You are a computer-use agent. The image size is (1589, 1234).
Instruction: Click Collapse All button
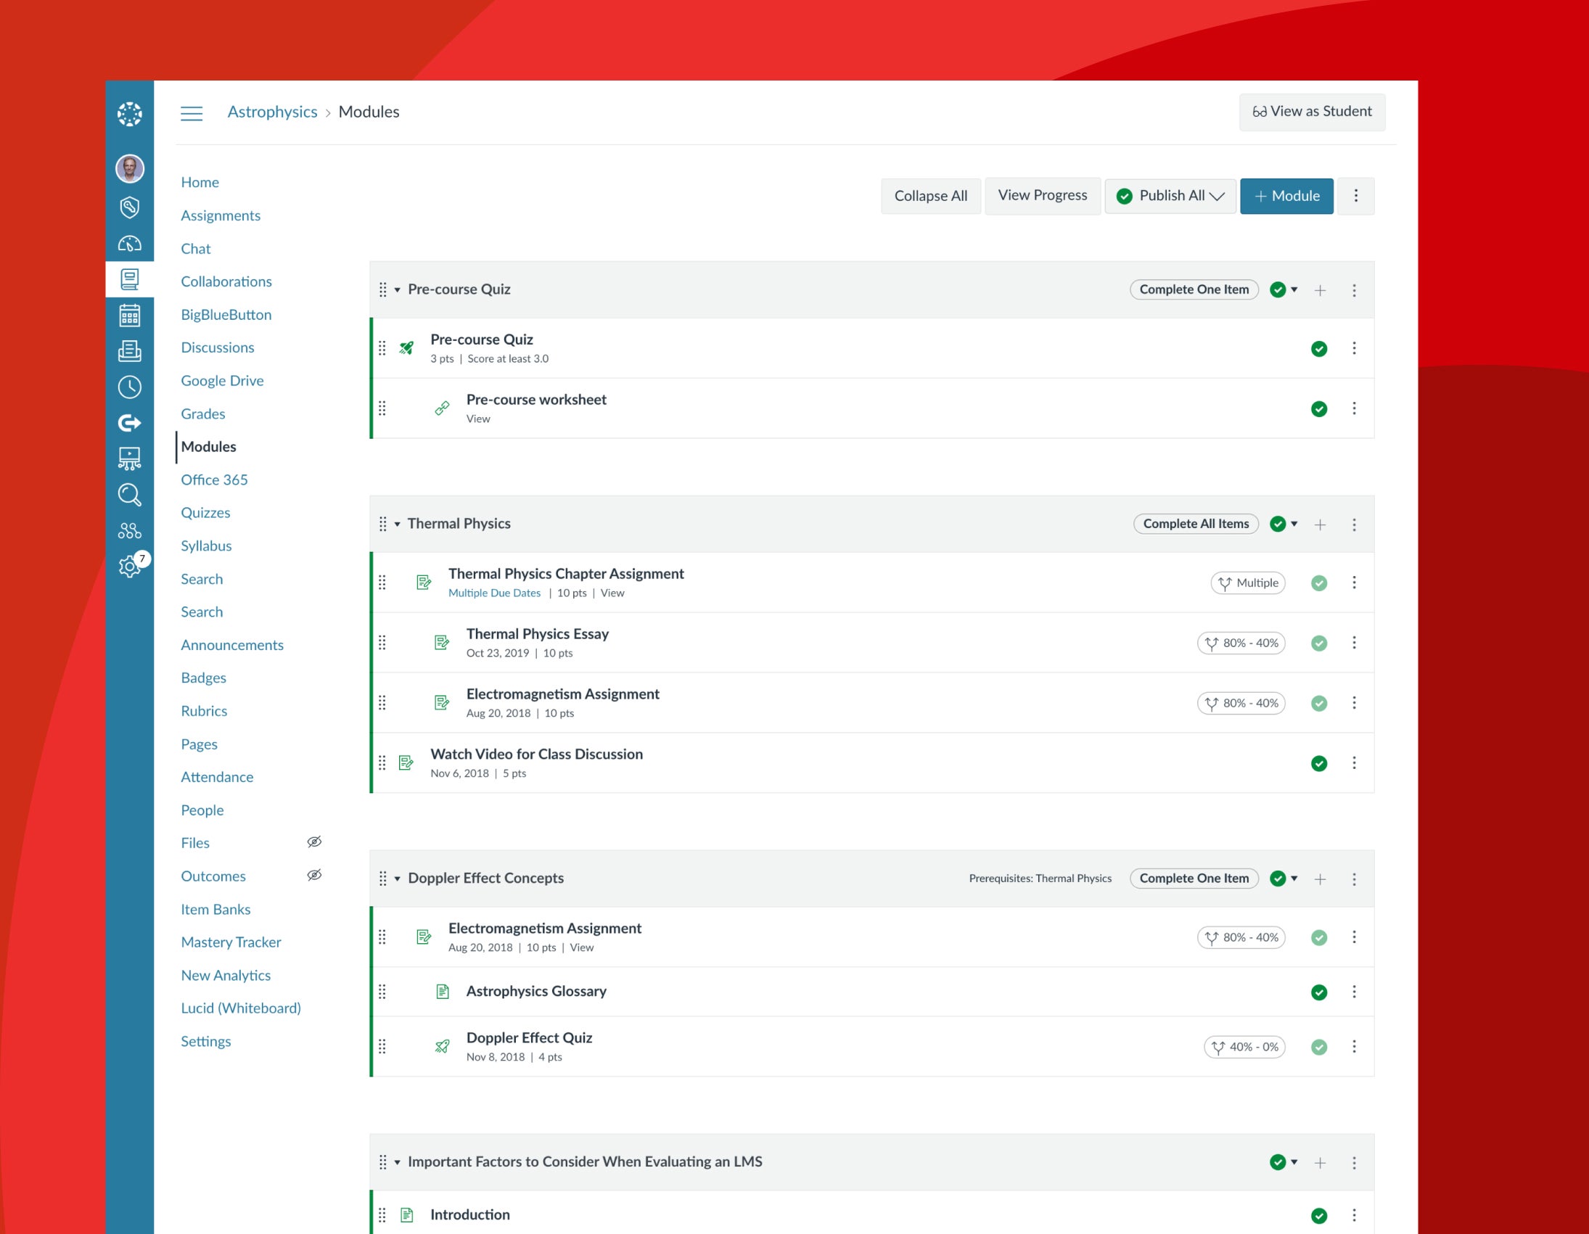pos(931,196)
